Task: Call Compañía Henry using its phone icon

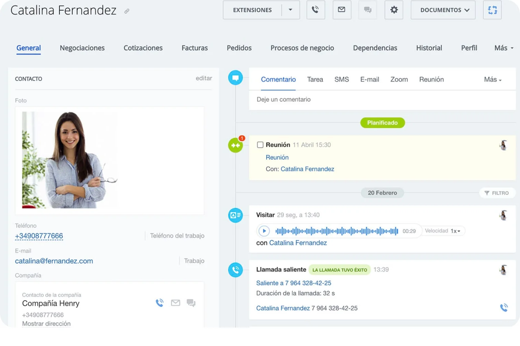Action: [x=160, y=303]
